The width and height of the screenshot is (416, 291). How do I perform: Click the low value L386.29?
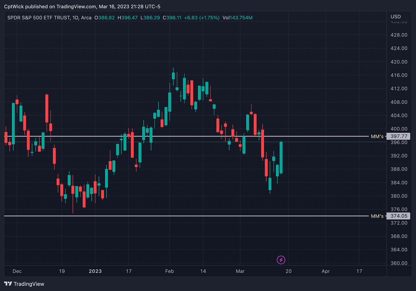[150, 18]
